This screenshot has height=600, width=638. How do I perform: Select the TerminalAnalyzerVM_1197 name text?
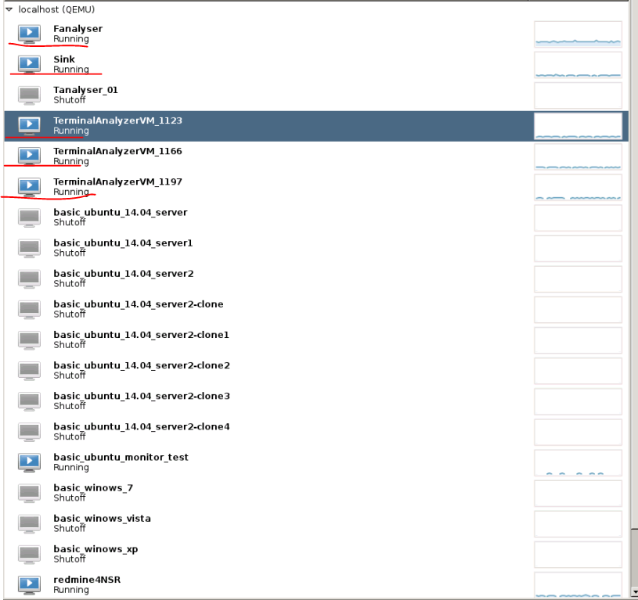pos(117,181)
